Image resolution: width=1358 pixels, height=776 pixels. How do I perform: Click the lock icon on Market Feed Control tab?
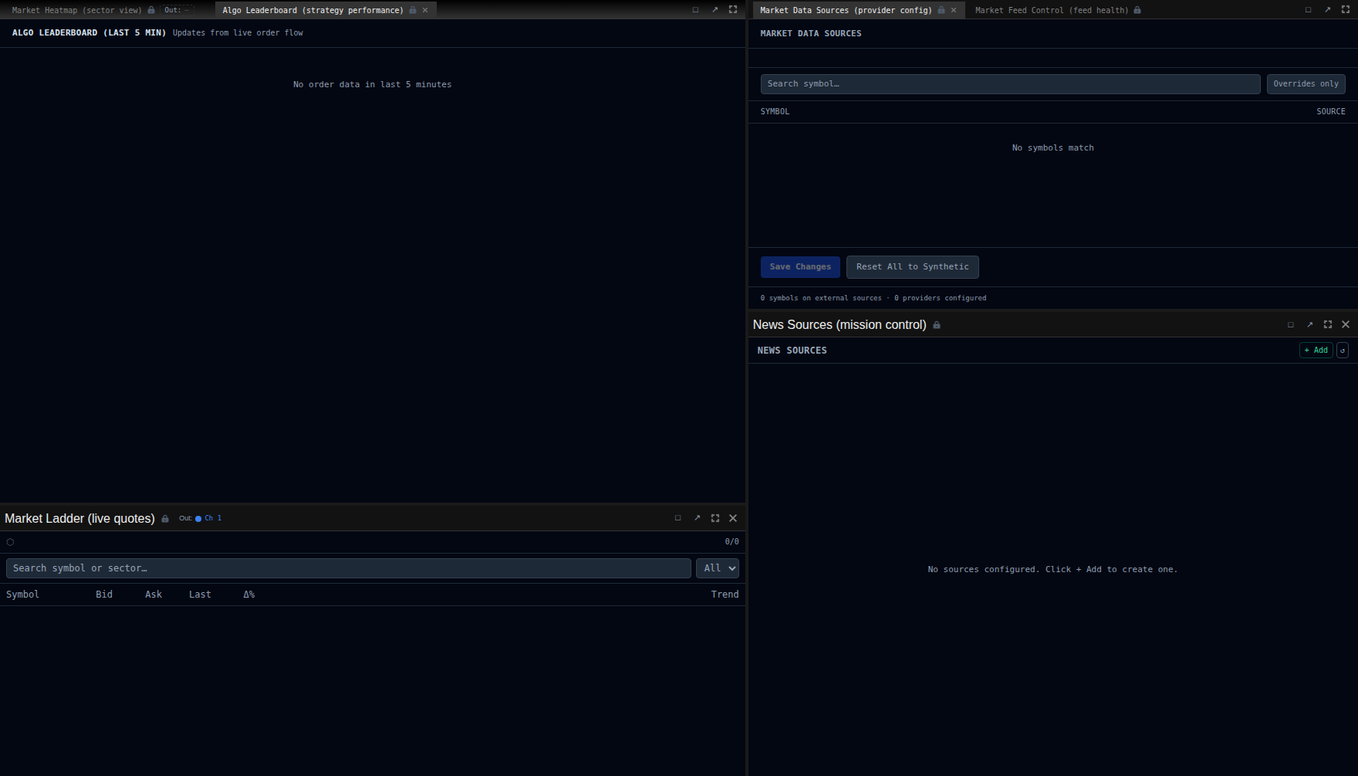tap(1137, 10)
